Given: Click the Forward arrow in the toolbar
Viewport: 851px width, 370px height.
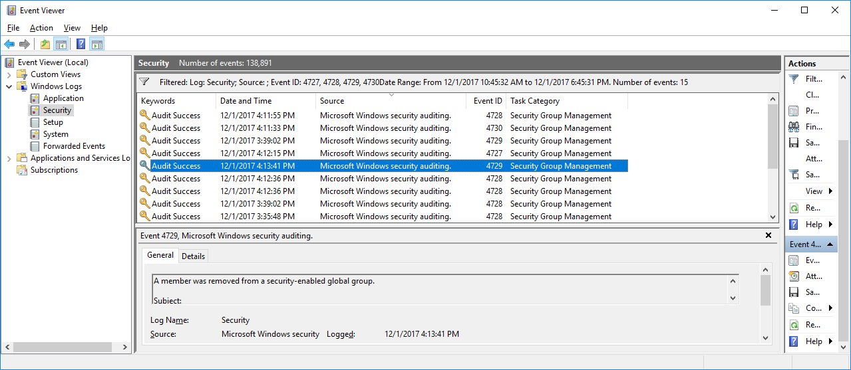Looking at the screenshot, I should (x=25, y=45).
